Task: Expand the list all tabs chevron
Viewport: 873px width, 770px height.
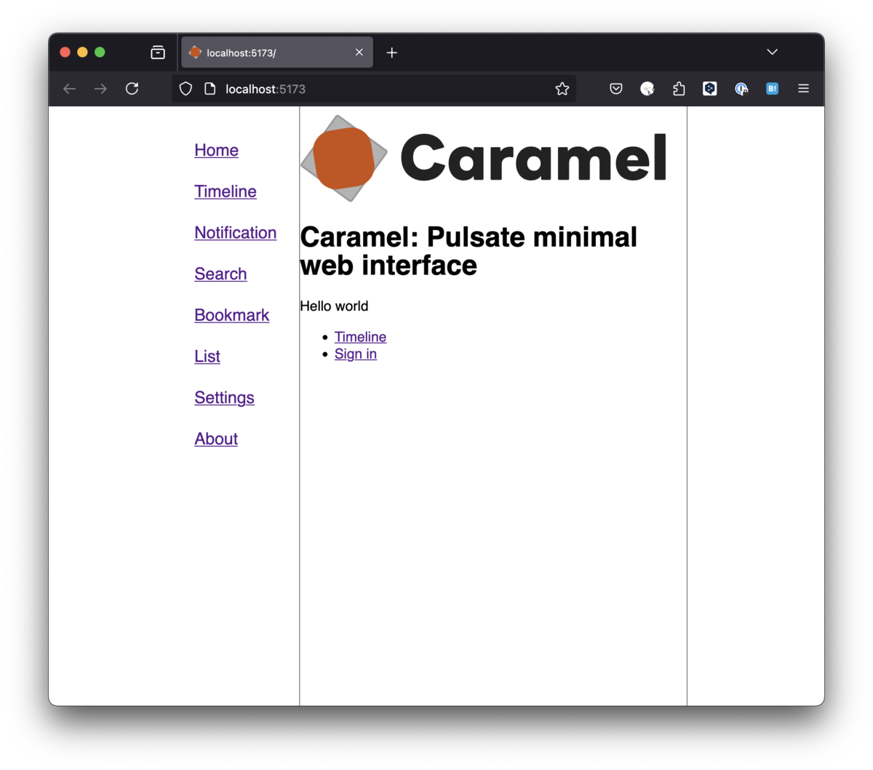Action: [x=773, y=52]
